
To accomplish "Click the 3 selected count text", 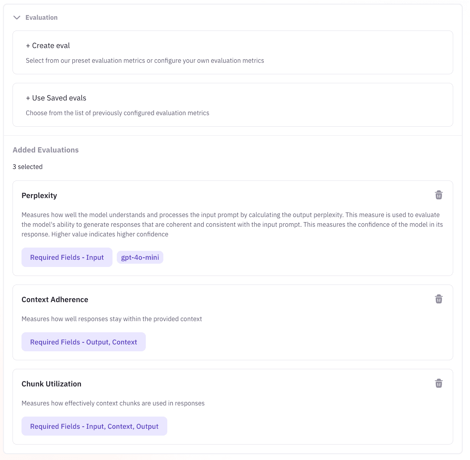I will (x=28, y=167).
